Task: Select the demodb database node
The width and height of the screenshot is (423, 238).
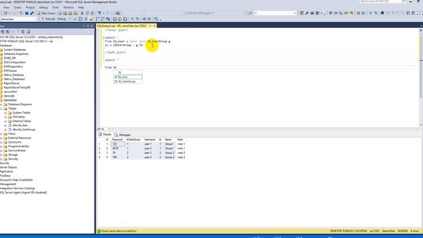Action: (x=9, y=96)
